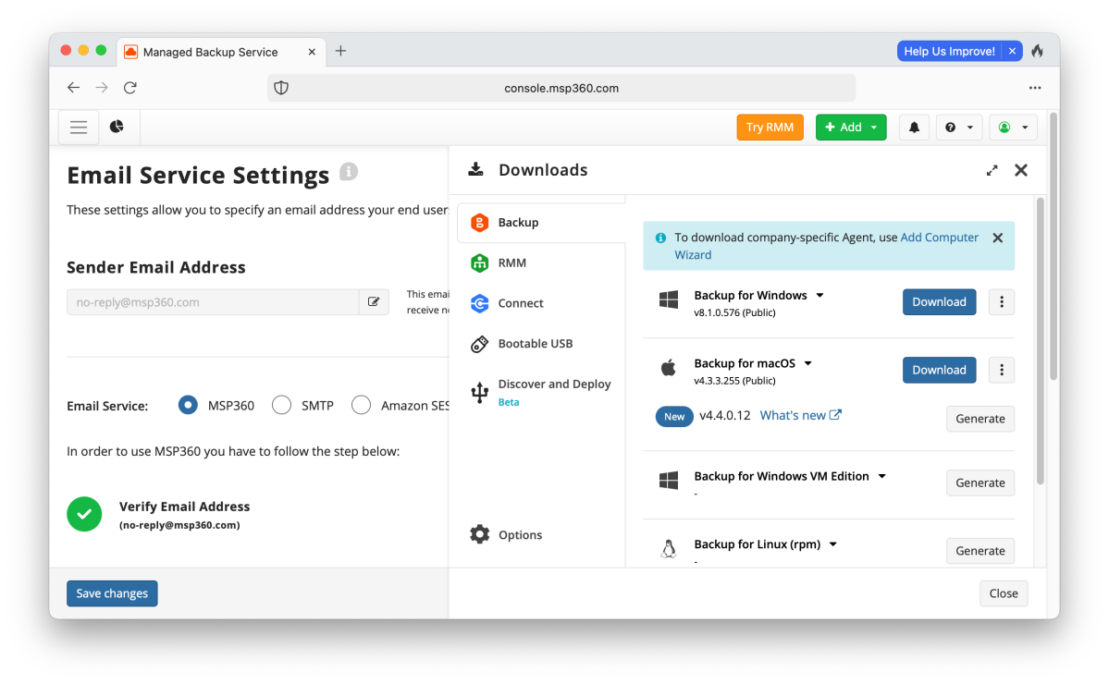Expand the Downloads panel to full size
Screen dimensions: 1109x684
click(992, 170)
